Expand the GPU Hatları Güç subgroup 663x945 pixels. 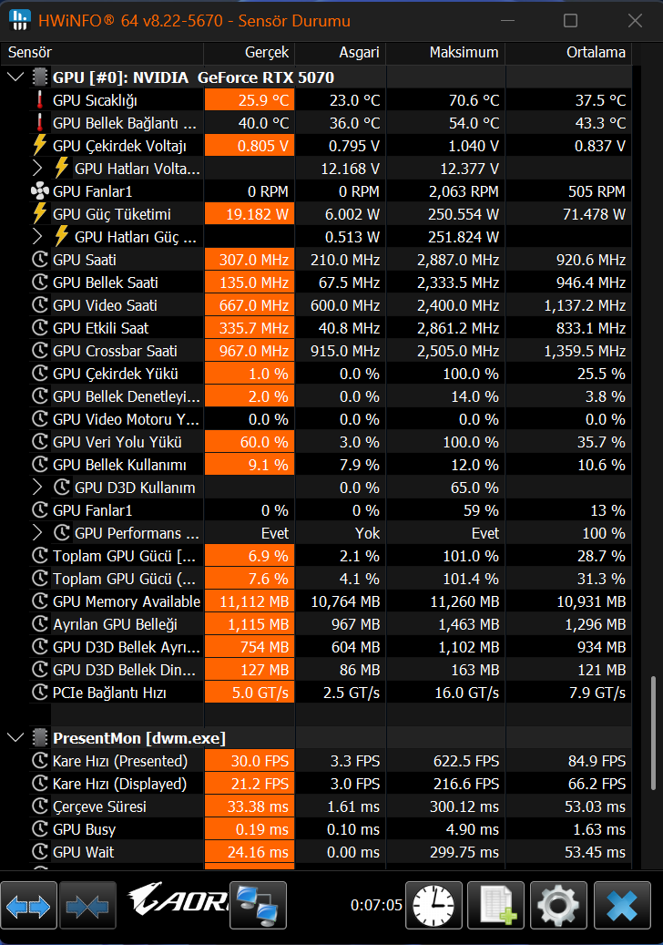37,236
